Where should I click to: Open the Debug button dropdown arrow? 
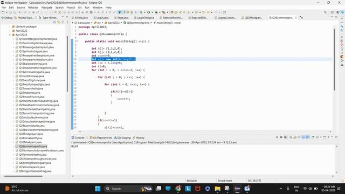[145, 12]
